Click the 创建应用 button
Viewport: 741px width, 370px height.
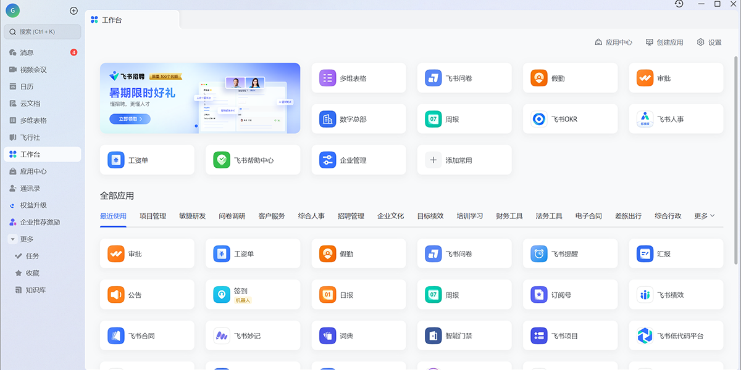click(x=666, y=42)
